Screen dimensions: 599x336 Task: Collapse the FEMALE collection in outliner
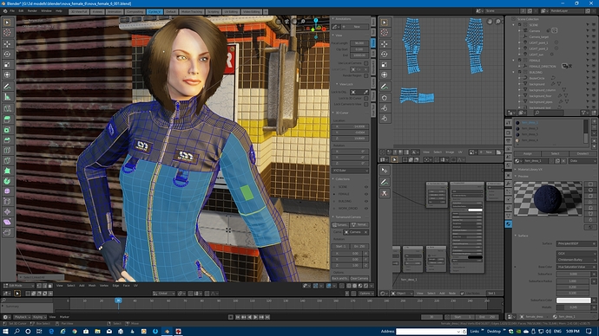[513, 61]
